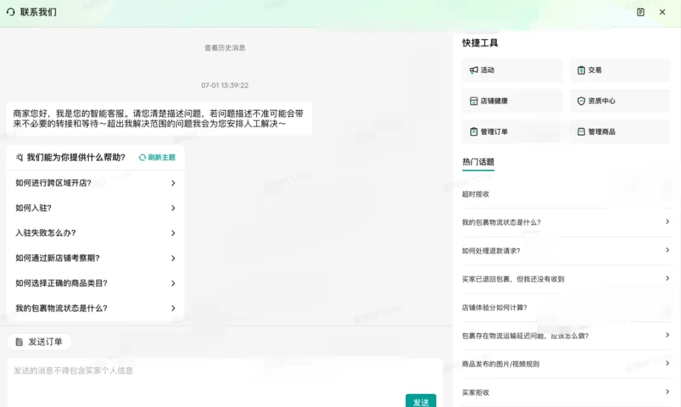Viewport: 681px width, 407px height.
Task: Expand arrow for 买家拒收 topic
Action: tap(668, 392)
